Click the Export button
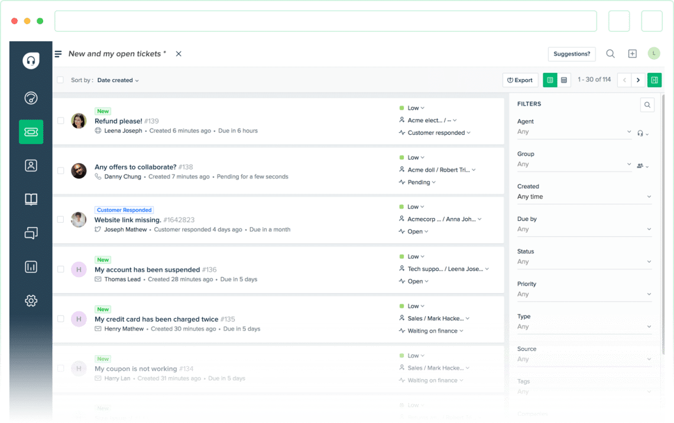 click(x=520, y=80)
